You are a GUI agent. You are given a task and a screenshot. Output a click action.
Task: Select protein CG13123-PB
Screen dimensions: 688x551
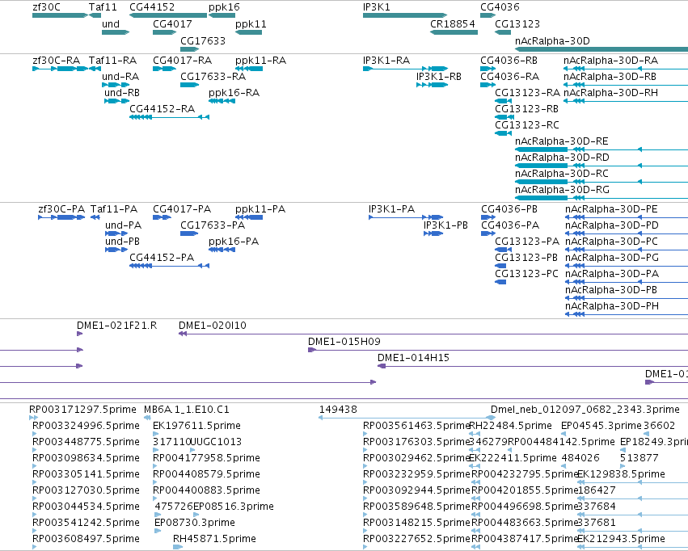coord(500,266)
